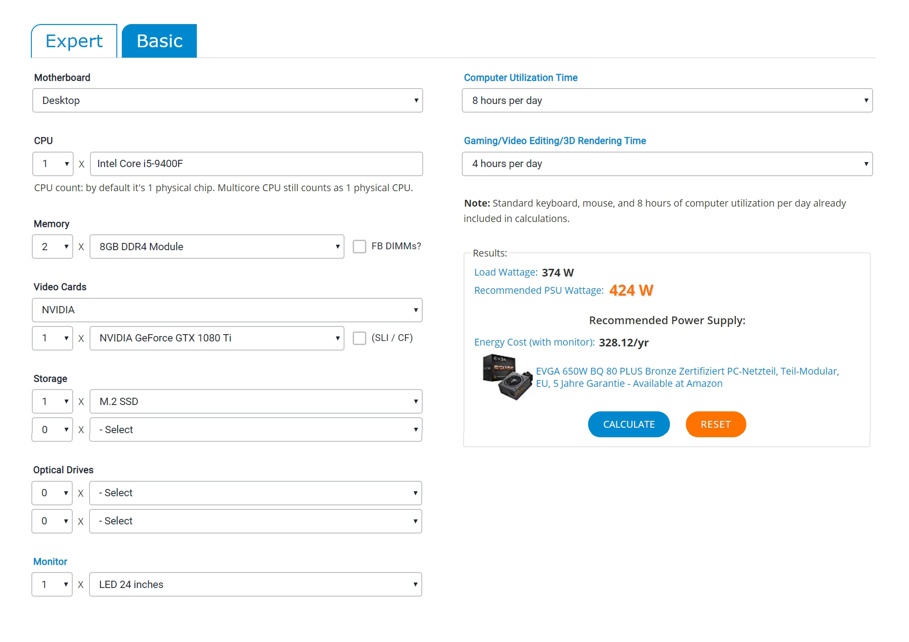Image resolution: width=909 pixels, height=642 pixels.
Task: Click the Recommended PSU Wattage 424 W value
Action: click(631, 290)
